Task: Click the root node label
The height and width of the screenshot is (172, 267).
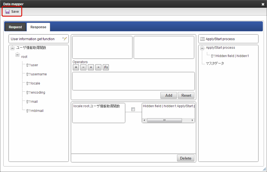Action: coord(24,57)
